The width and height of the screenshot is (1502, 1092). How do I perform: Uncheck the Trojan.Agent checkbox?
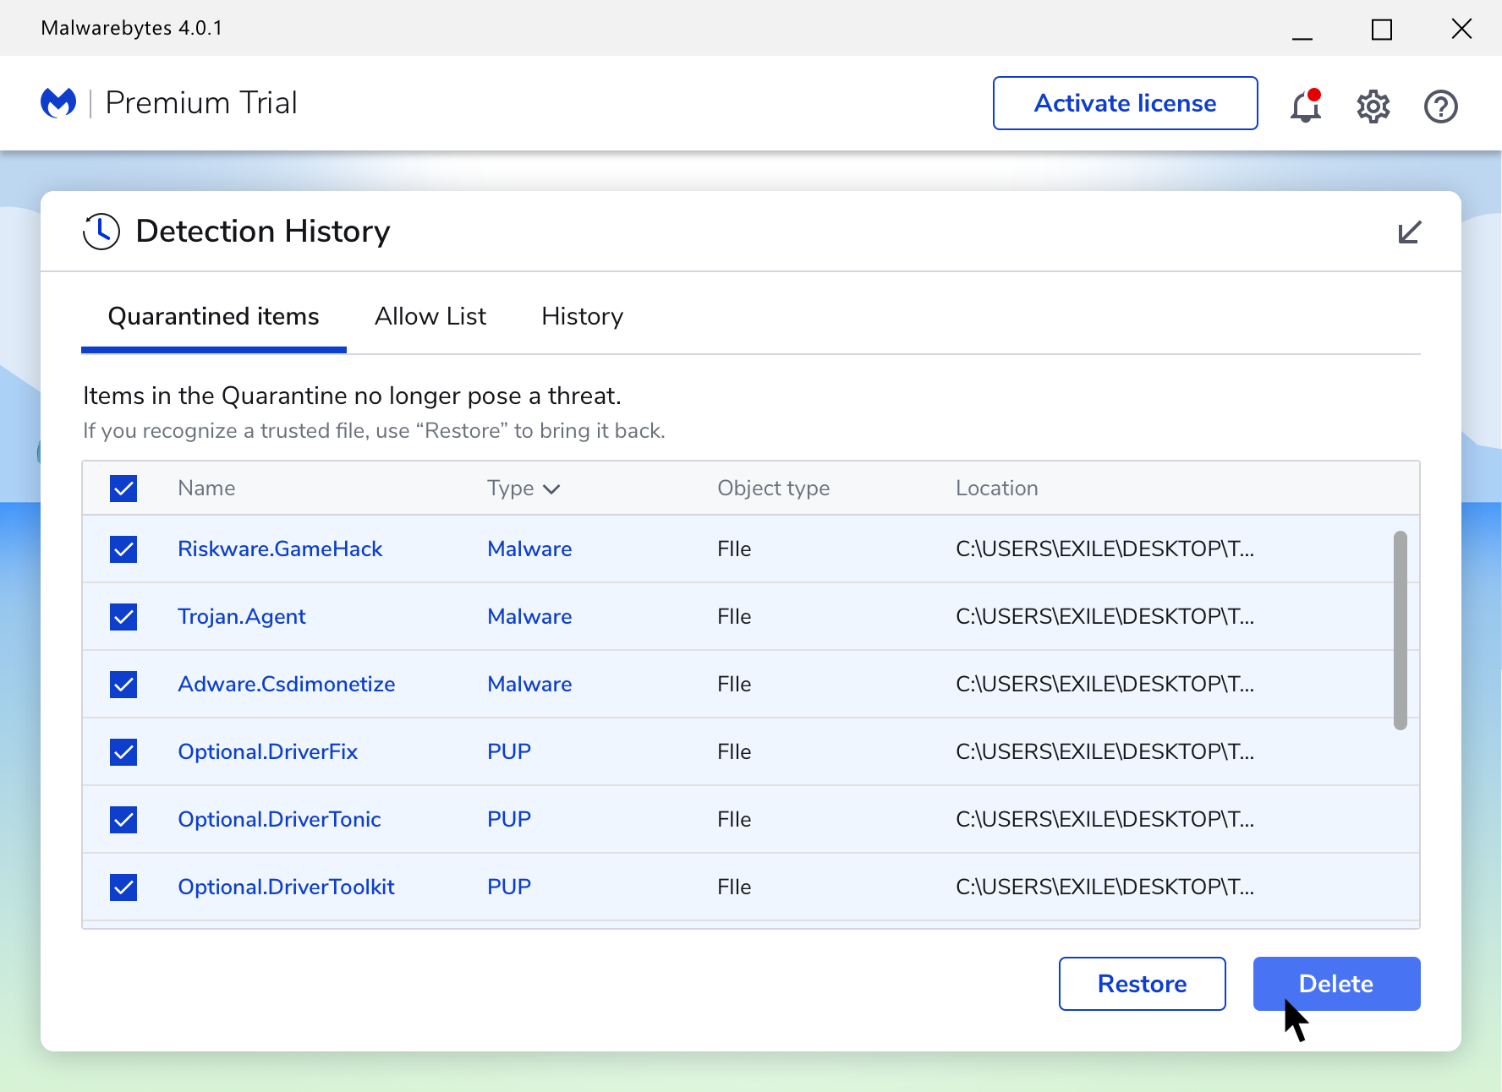tap(123, 617)
